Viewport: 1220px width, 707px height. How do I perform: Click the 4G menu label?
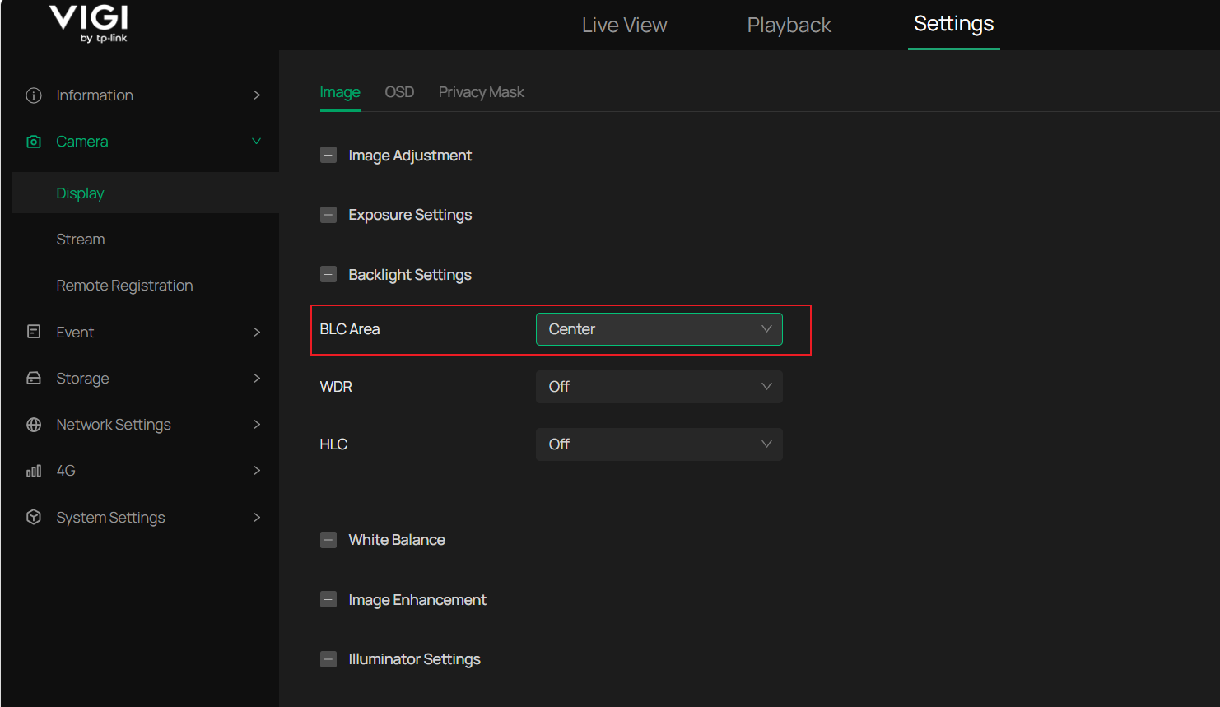point(66,471)
